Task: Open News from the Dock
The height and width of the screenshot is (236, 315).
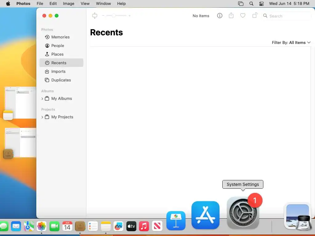Action: coord(157,226)
